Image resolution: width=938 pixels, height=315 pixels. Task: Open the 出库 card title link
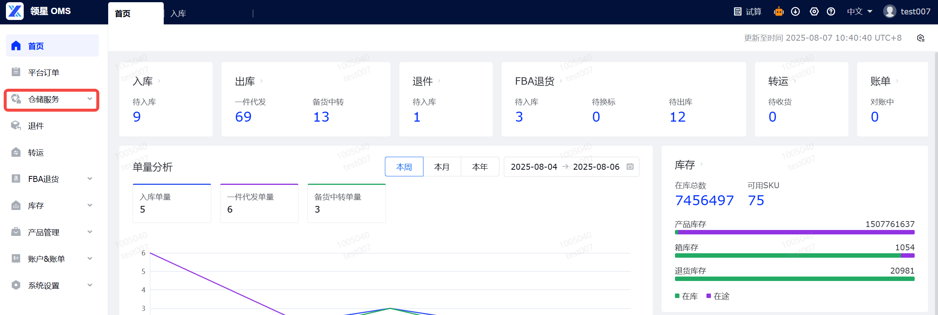pyautogui.click(x=245, y=81)
